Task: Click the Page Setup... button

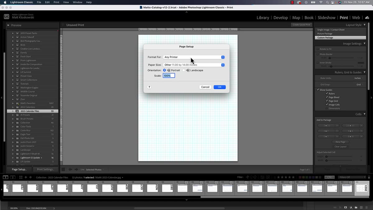Action: click(19, 169)
